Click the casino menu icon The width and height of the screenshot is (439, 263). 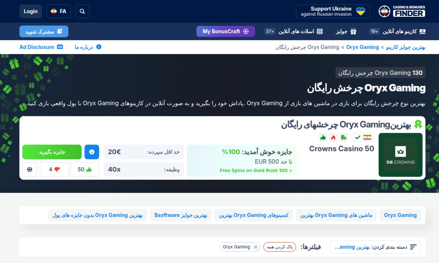pos(423,32)
